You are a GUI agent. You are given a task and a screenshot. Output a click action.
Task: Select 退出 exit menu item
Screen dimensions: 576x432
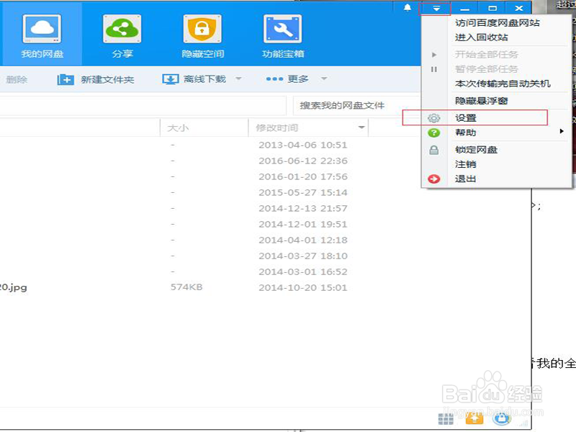(465, 179)
